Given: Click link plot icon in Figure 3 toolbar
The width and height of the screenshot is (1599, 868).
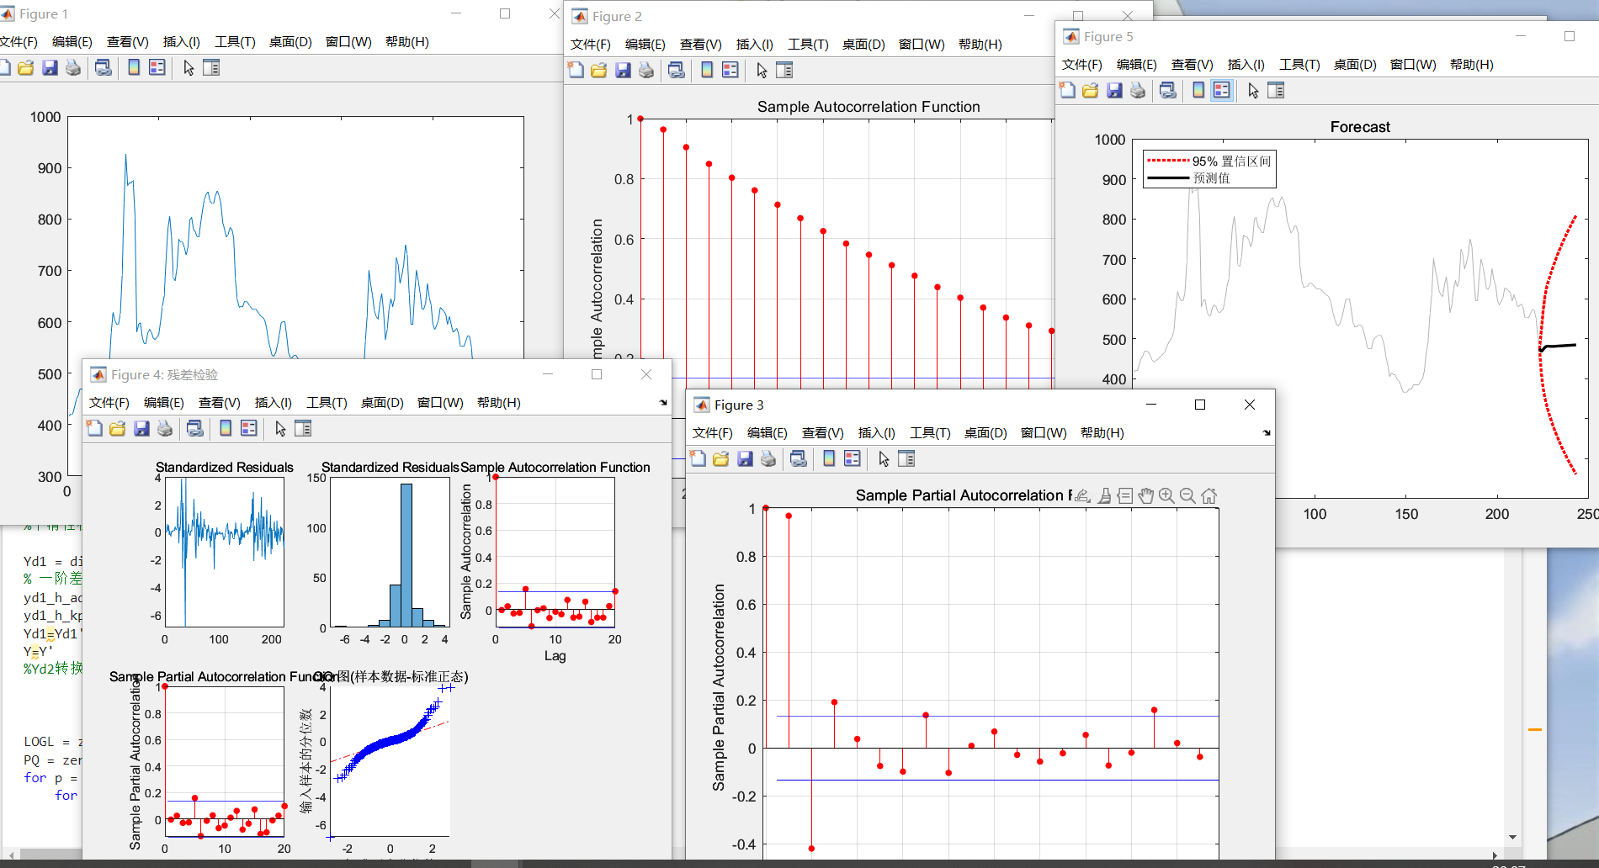Looking at the screenshot, I should pyautogui.click(x=799, y=459).
